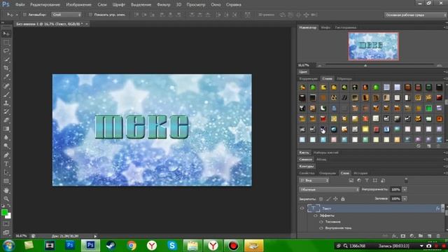
Task: Select the Horizontal Type tool
Action: tap(6, 164)
